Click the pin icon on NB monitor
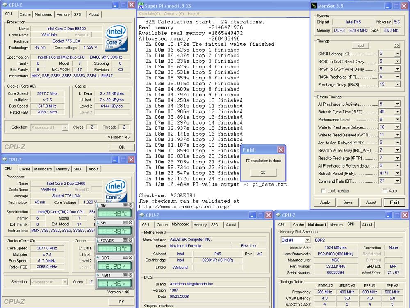Screen dimensions: 410x308 point(125,205)
